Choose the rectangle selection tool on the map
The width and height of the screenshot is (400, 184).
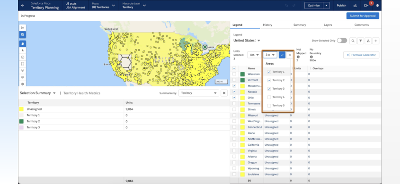tap(23, 64)
